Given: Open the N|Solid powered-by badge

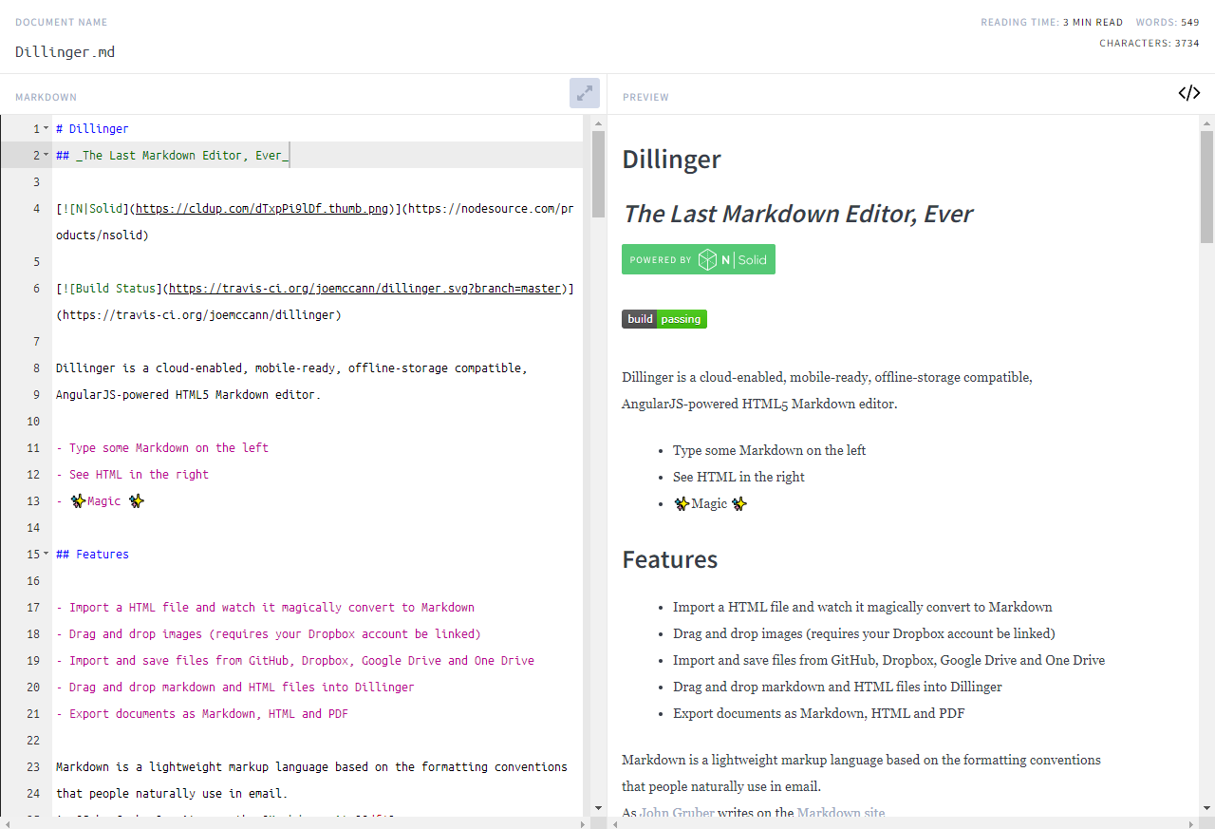Looking at the screenshot, I should click(699, 259).
